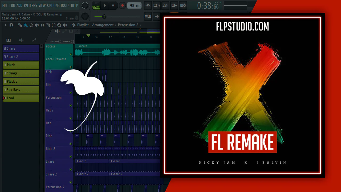Select the Sub Bass pattern in picker

tap(21, 90)
